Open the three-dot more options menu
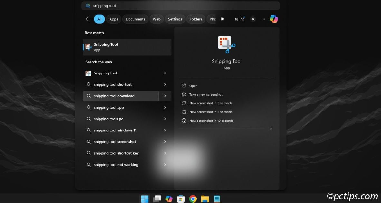 (263, 19)
